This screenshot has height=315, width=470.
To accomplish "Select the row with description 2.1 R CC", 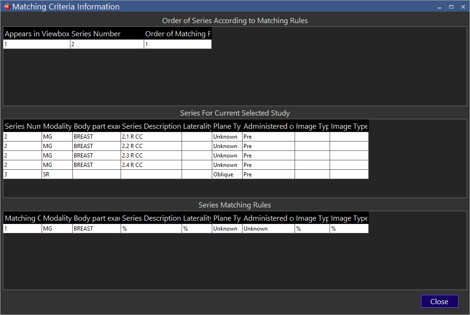I will coord(151,137).
